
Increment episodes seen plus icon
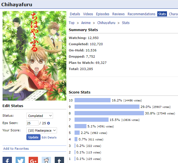pyautogui.click(x=48, y=123)
